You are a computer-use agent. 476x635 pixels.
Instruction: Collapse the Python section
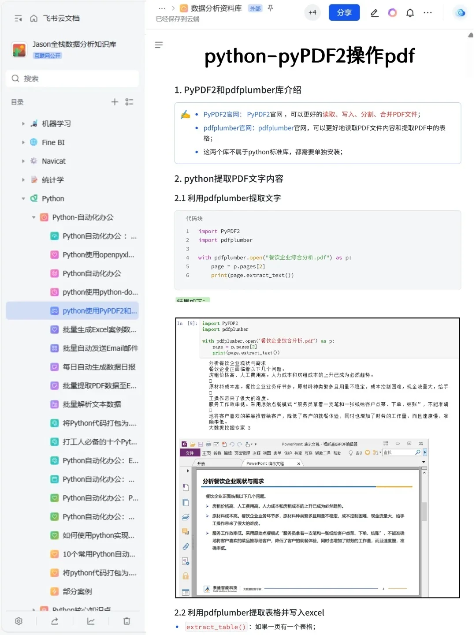tap(23, 198)
